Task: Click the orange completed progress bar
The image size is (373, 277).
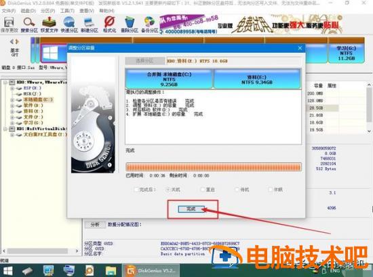Action: [214, 167]
